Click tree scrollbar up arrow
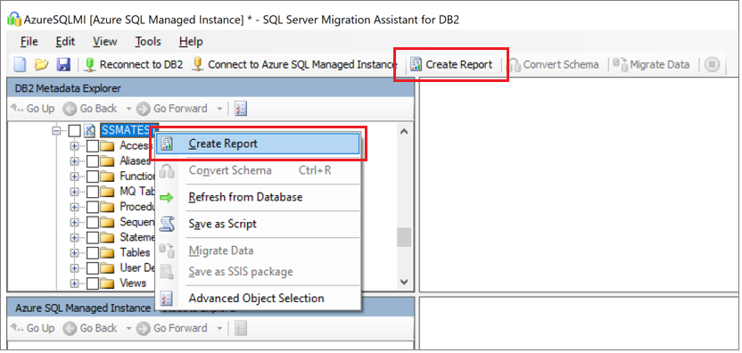 pyautogui.click(x=404, y=132)
